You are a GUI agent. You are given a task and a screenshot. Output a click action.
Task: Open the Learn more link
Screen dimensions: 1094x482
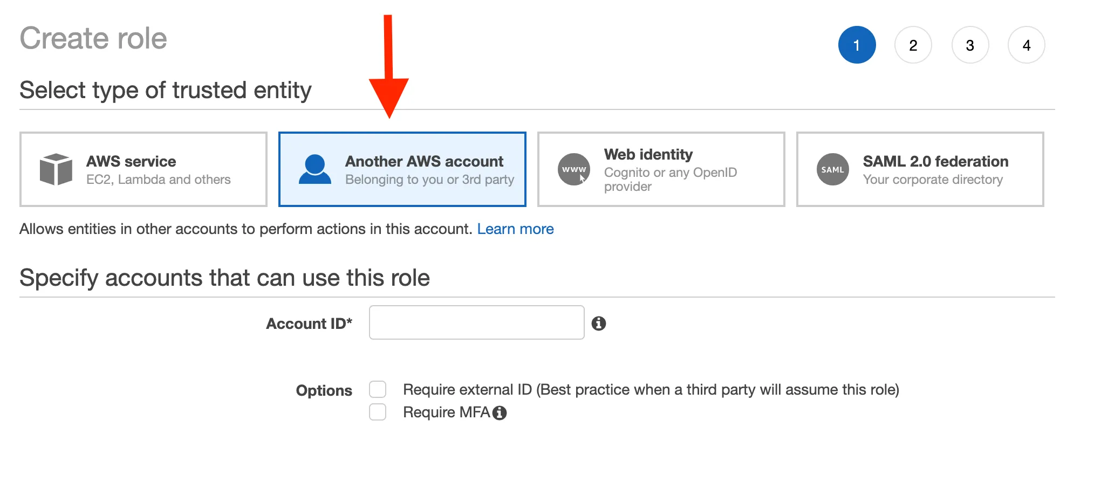[515, 229]
